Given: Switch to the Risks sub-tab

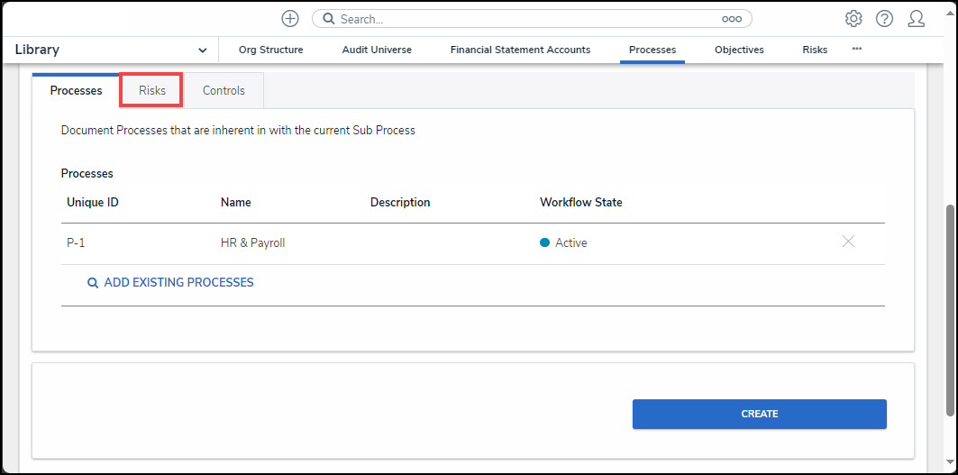Looking at the screenshot, I should tap(152, 90).
